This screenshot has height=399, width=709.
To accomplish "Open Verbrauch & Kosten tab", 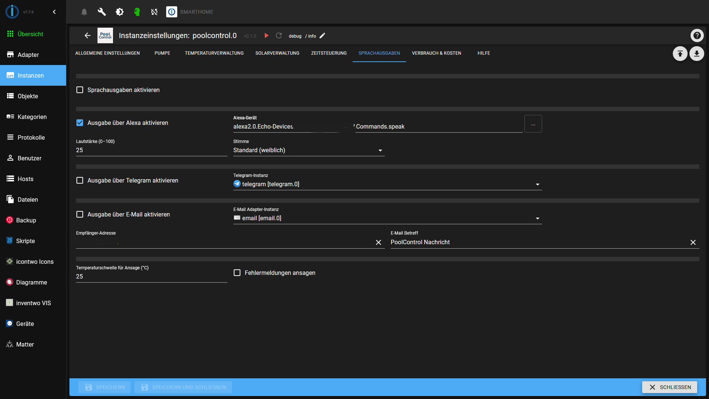I will click(436, 53).
